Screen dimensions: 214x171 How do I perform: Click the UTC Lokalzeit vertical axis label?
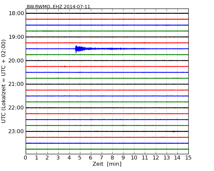[4, 81]
